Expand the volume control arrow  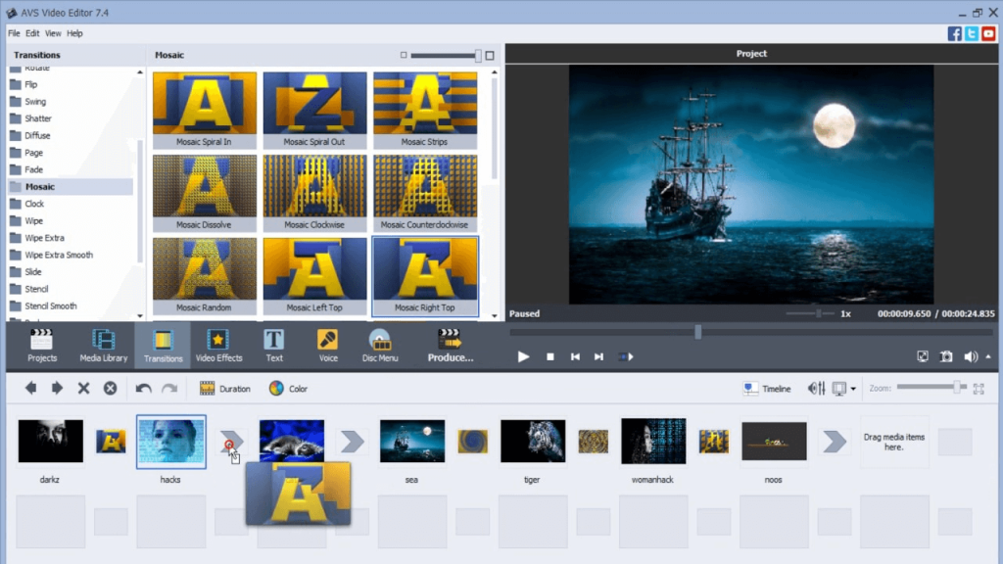[986, 356]
